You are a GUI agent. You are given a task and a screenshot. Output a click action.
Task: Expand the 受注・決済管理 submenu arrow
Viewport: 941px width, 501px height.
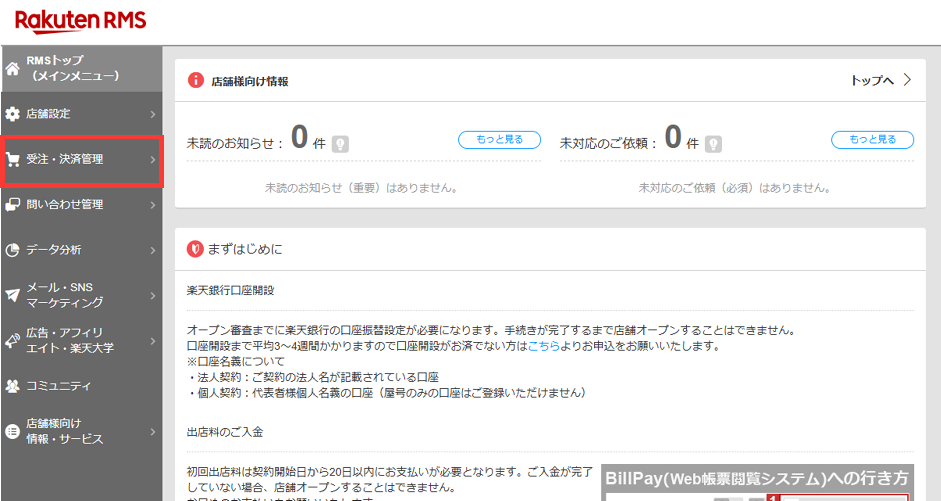pos(153,160)
